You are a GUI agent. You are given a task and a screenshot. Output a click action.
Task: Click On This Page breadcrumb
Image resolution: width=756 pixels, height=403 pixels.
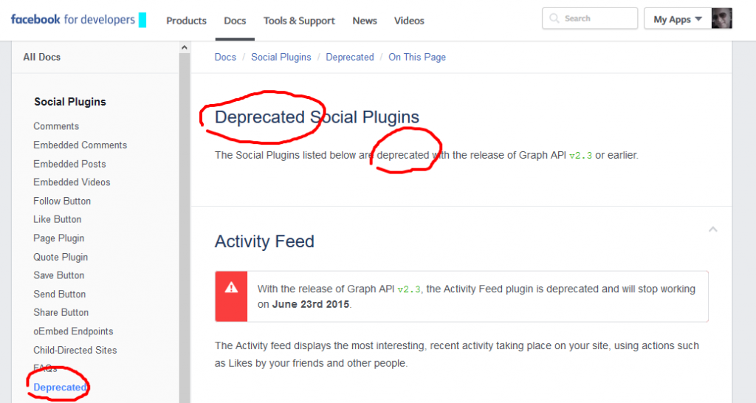point(417,57)
